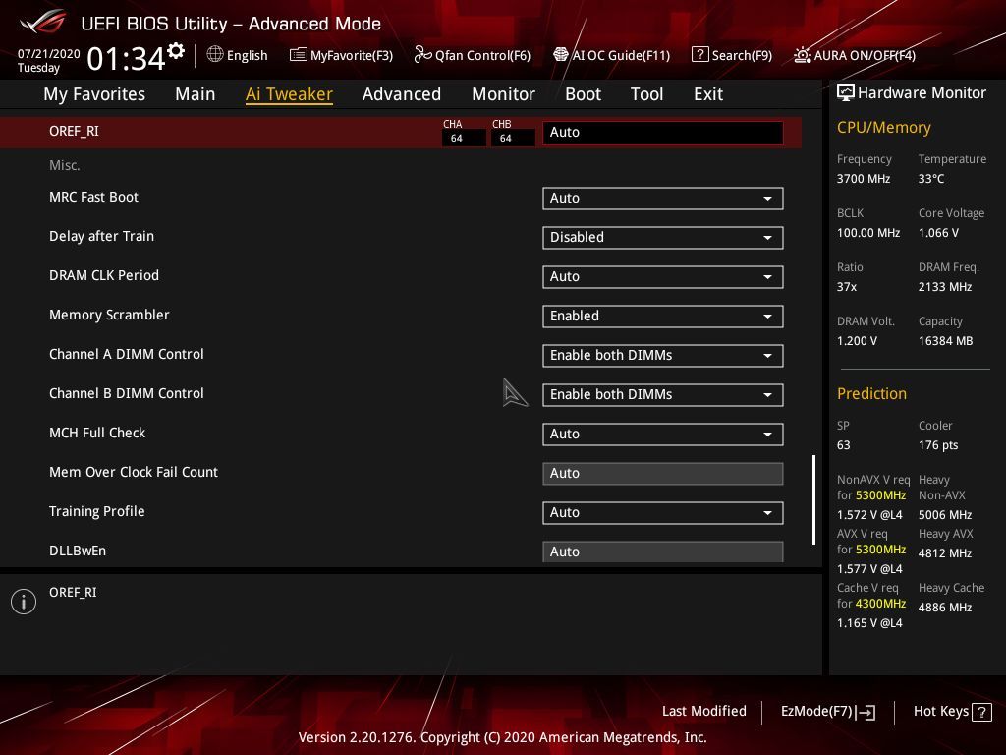Click the CHB 64 value box
This screenshot has height=755, width=1006.
coord(513,138)
